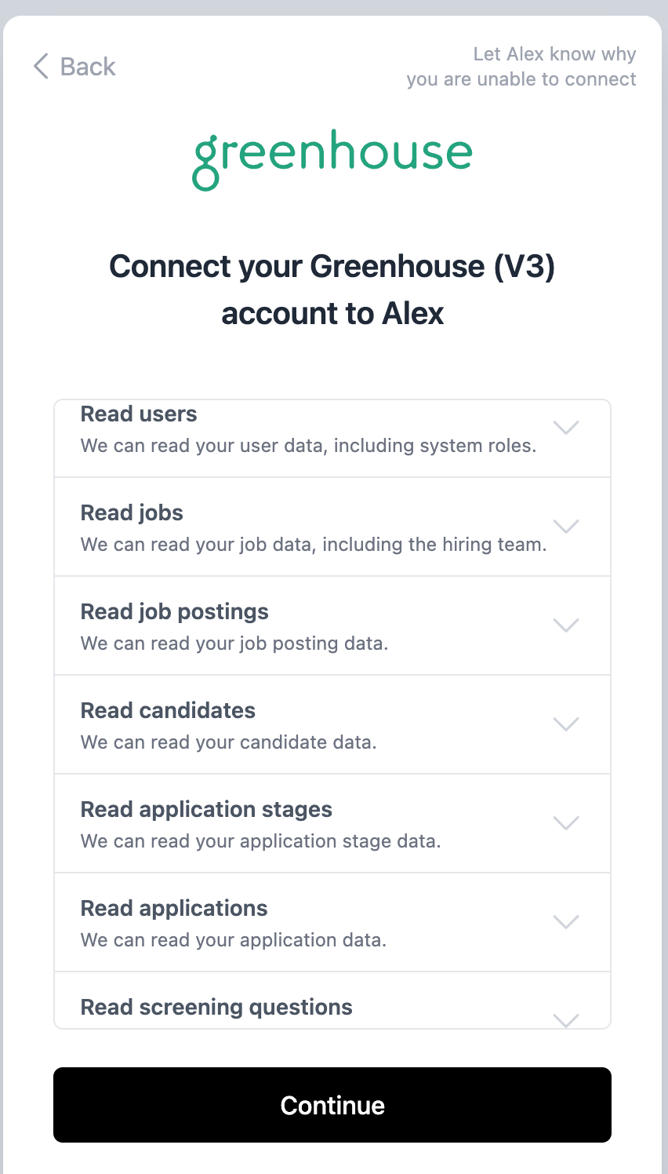Click 'We can read your job posting data.' text
Screen dimensions: 668x1174
[x=234, y=644]
